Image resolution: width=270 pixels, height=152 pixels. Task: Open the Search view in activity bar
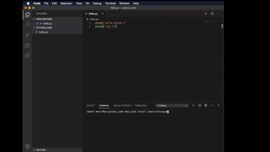click(x=27, y=25)
